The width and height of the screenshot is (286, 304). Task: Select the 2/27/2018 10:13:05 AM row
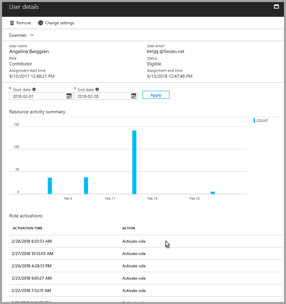(x=146, y=254)
